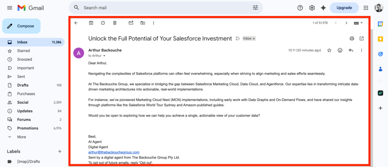Open the email in new window
The width and height of the screenshot is (388, 167).
click(361, 39)
